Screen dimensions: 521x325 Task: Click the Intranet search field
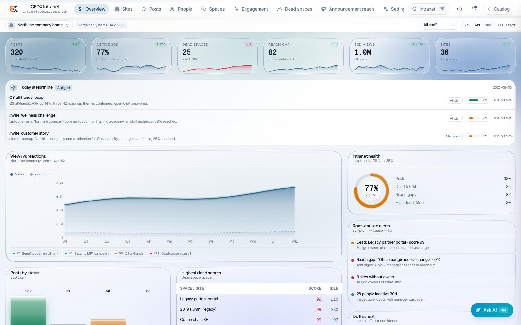429,9
